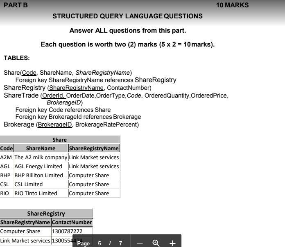Click the 'Page' label in PDF toolbar
Screen dimensions: 285x247
(84, 243)
